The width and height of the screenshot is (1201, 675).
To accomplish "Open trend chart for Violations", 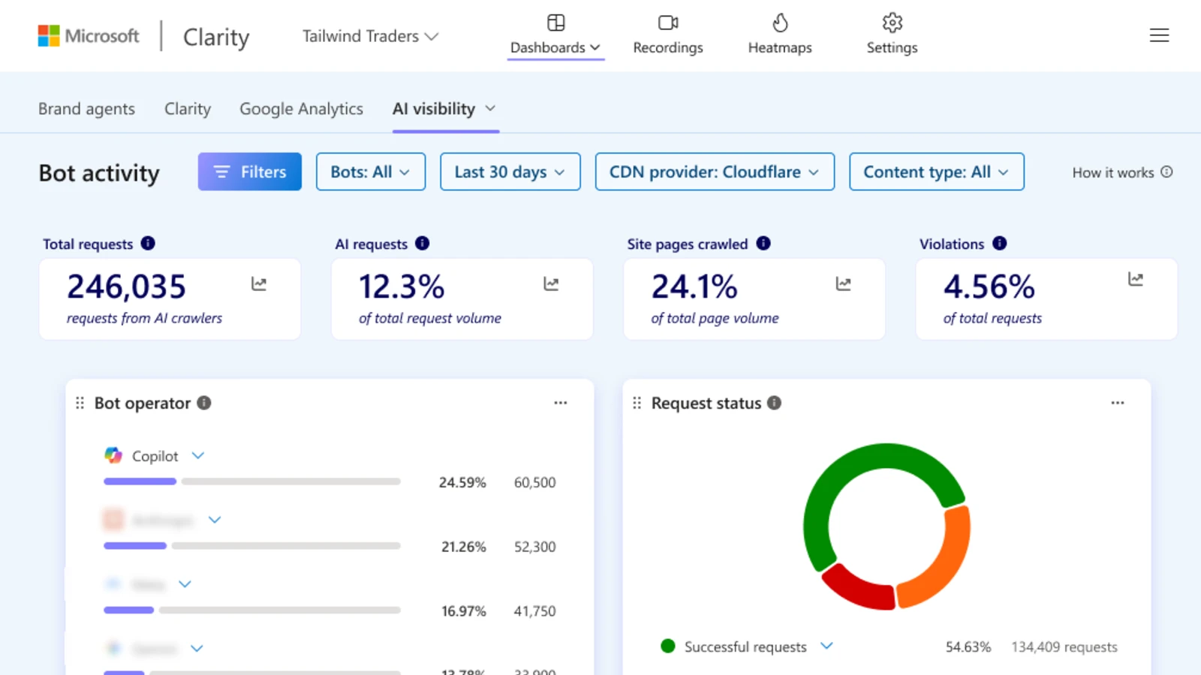I will tap(1136, 279).
